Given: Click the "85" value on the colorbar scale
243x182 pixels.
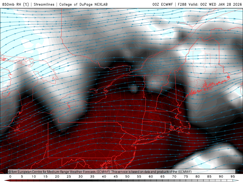Looking at the screenshot, I should pos(209,177).
